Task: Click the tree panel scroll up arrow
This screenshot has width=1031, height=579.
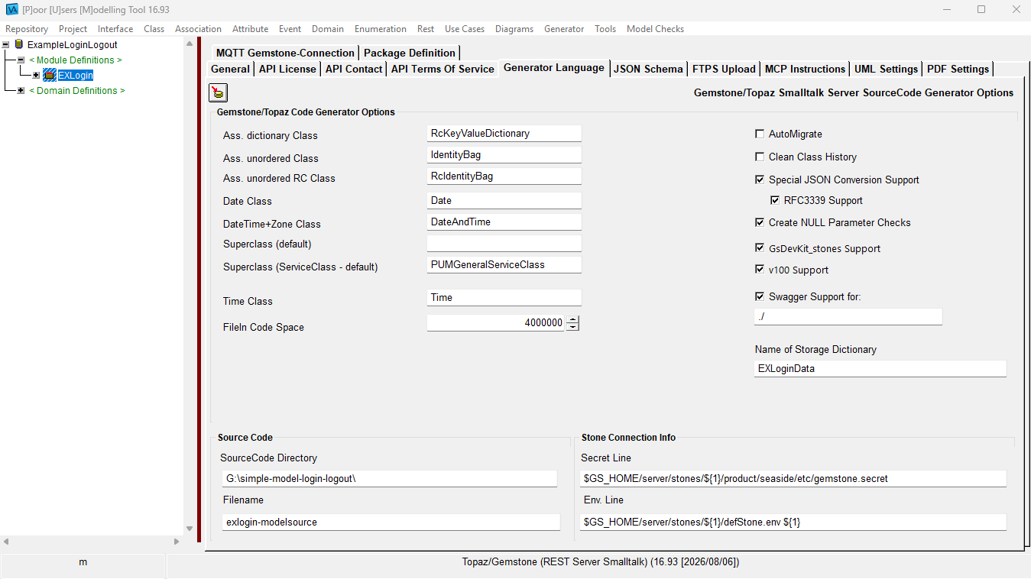Action: 190,44
